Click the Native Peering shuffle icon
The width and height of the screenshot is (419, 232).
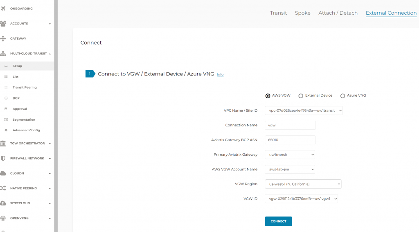point(3,188)
